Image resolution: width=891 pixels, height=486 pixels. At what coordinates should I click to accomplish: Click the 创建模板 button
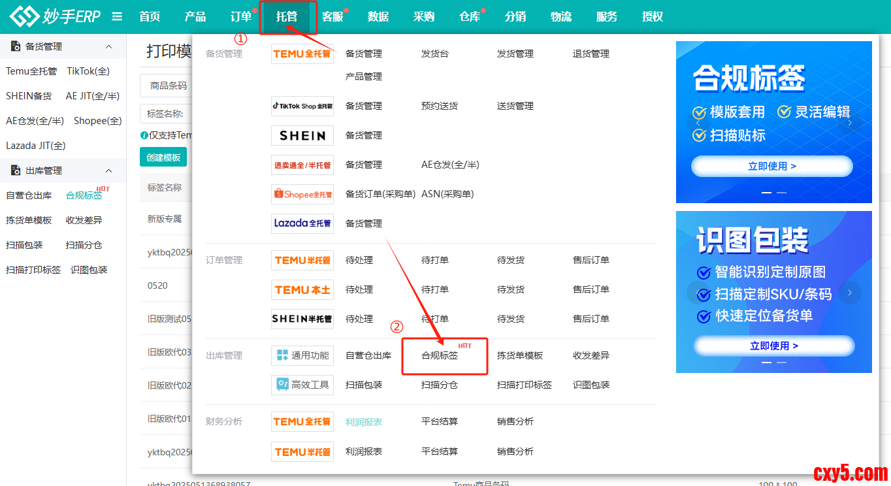[163, 157]
